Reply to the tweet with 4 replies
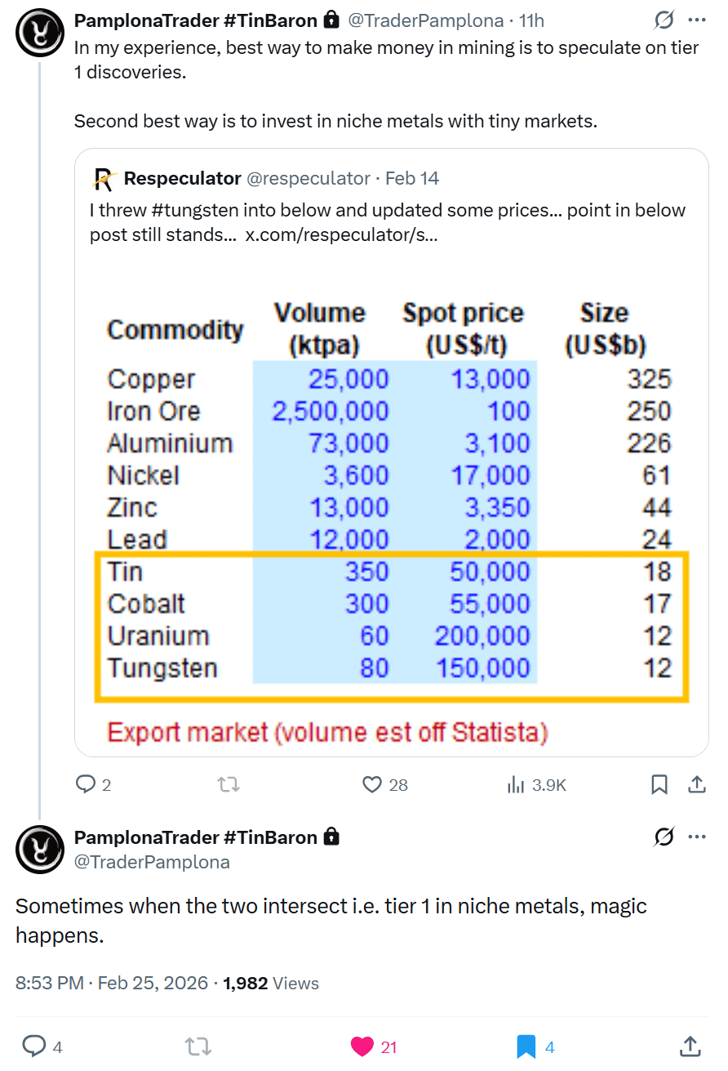 [x=34, y=1046]
